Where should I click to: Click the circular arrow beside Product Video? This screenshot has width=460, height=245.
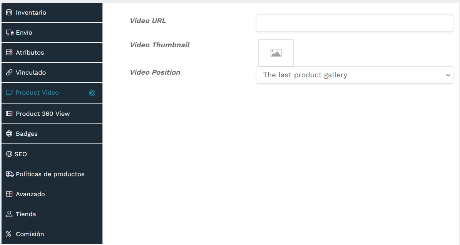(x=92, y=93)
